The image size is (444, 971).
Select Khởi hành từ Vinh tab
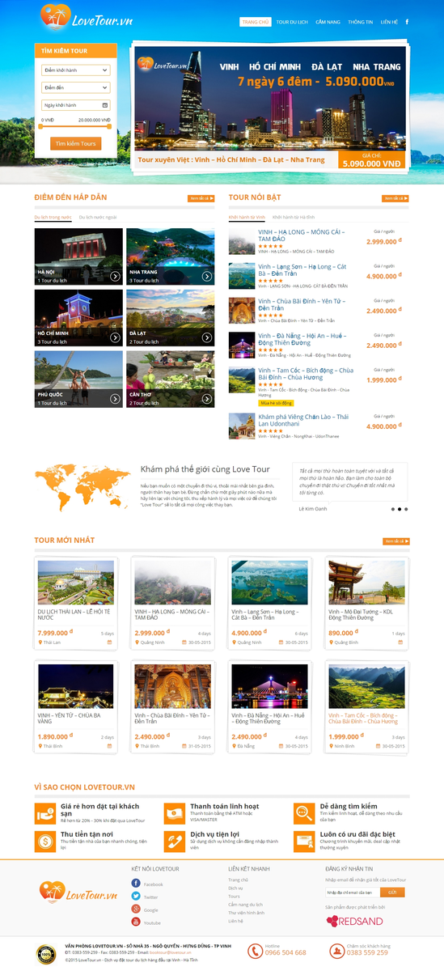coord(247,217)
